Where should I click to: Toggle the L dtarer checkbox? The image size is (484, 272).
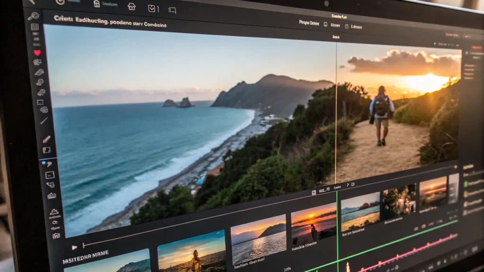[x=346, y=26]
